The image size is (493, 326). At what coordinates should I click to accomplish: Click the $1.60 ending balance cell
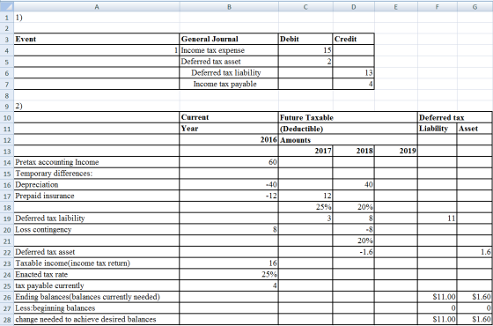[475, 297]
